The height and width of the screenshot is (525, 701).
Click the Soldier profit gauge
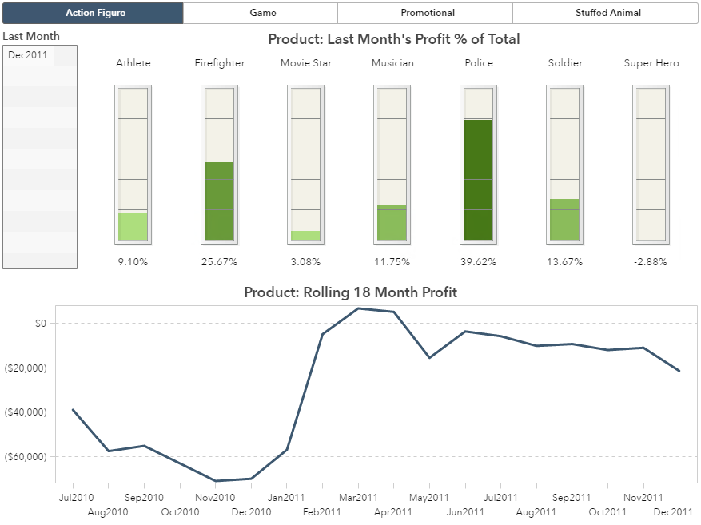(564, 164)
